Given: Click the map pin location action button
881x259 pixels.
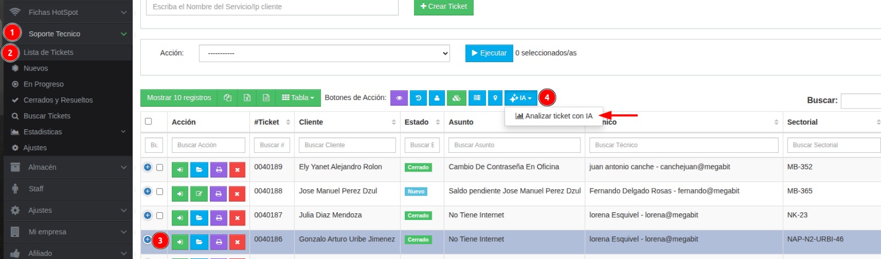Looking at the screenshot, I should click(x=495, y=98).
